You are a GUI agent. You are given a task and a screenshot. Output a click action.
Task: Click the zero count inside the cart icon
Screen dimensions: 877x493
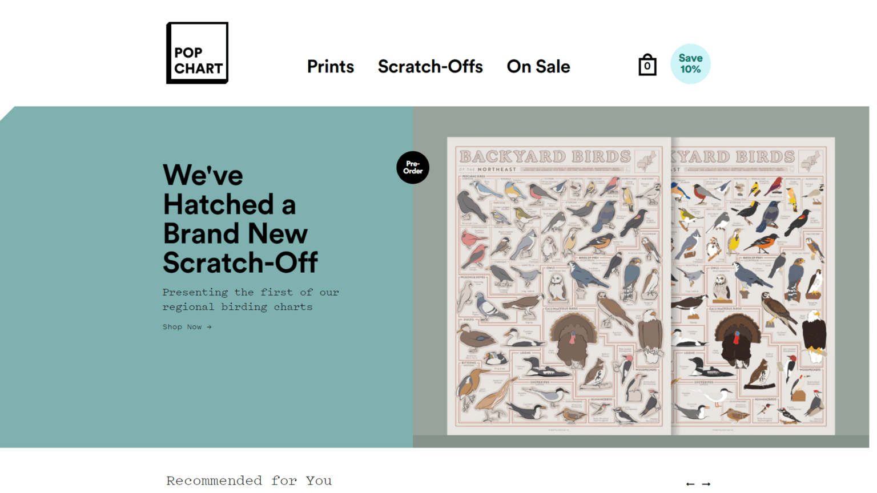coord(647,67)
